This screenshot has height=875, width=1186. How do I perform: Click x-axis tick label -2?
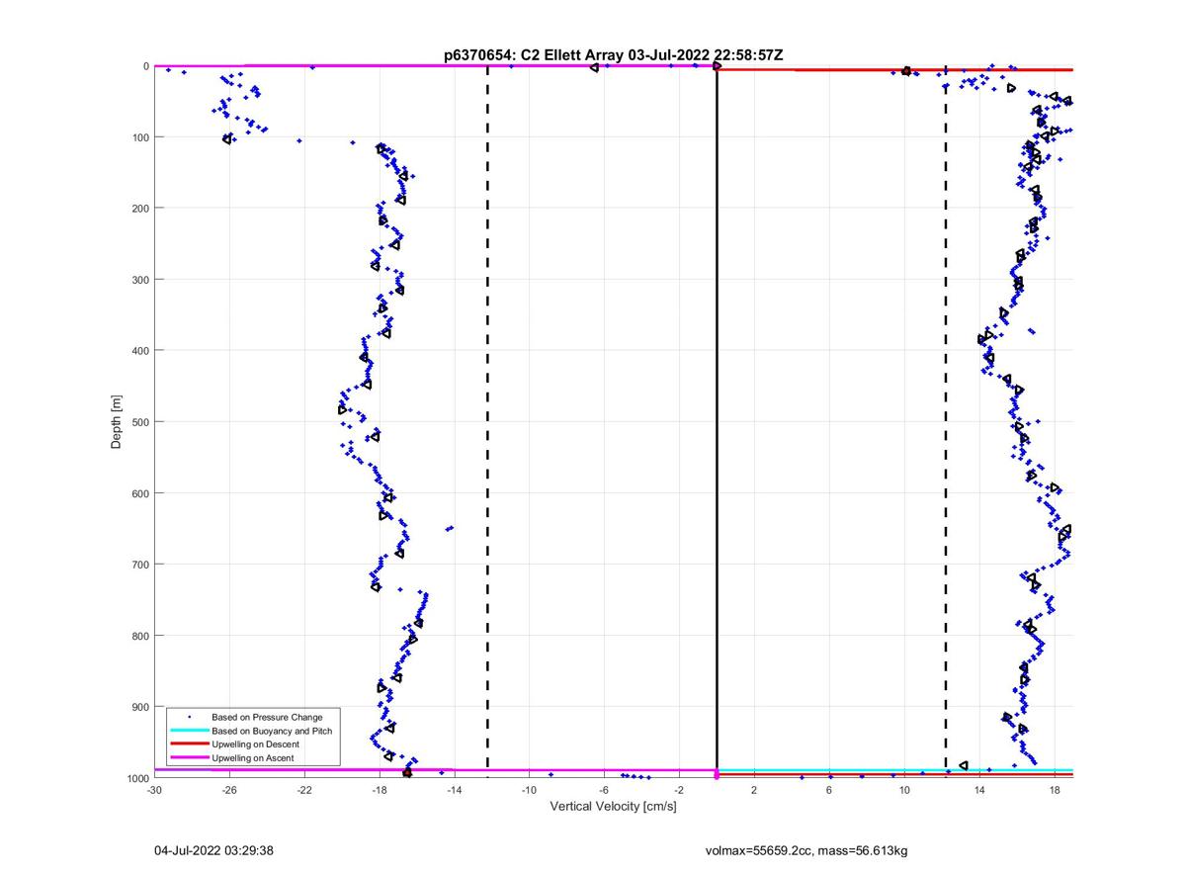coord(679,790)
